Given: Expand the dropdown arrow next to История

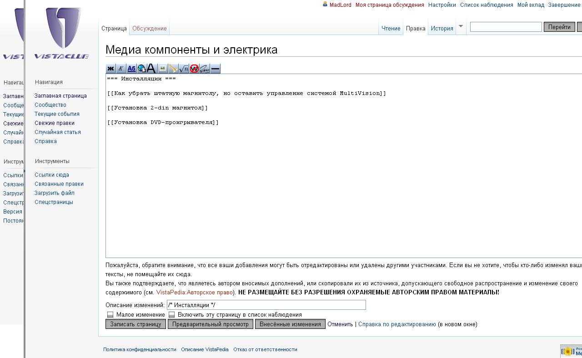Looking at the screenshot, I should 461,26.
